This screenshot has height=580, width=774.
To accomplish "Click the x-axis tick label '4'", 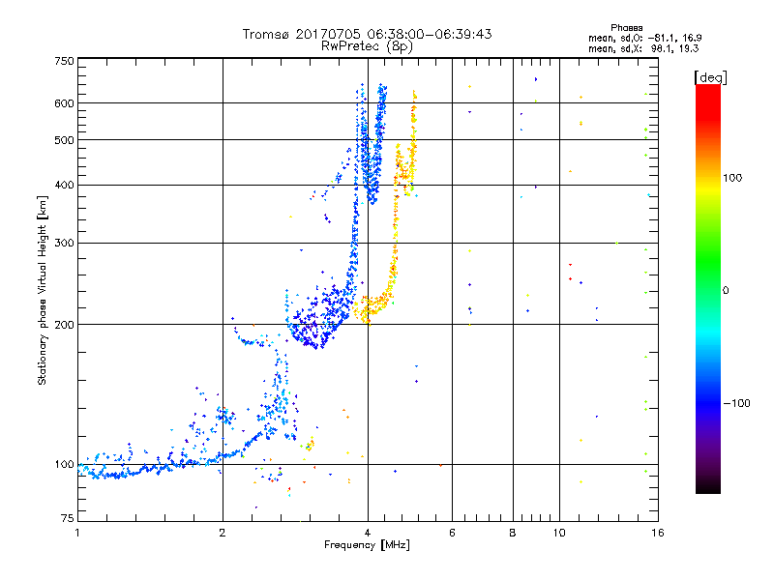I will point(368,533).
